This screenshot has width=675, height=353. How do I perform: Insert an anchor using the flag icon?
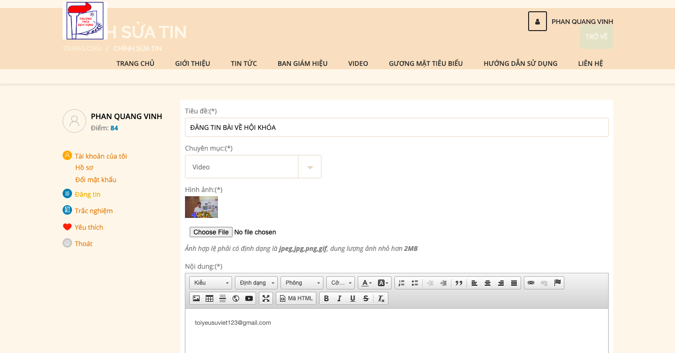(557, 283)
